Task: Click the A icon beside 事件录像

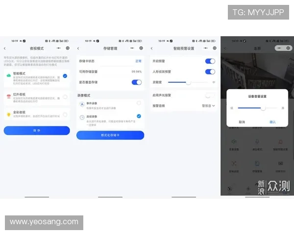Action: click(82, 104)
